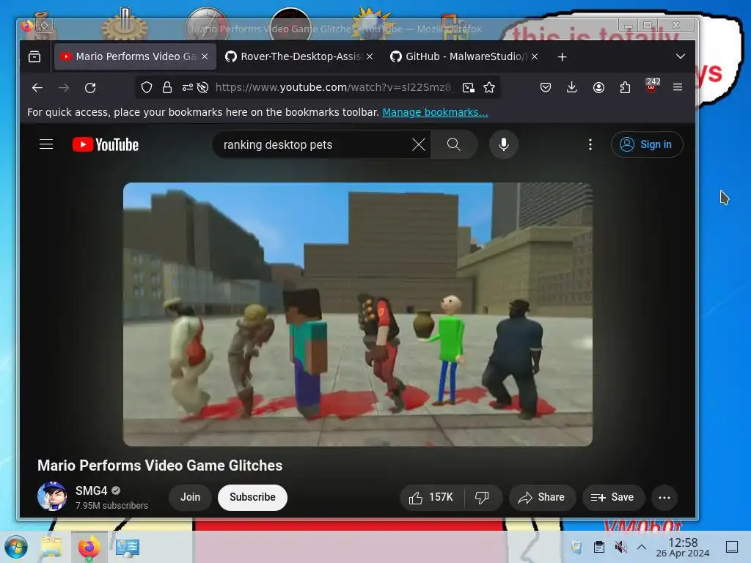Bookmark this page with star icon

coord(489,87)
